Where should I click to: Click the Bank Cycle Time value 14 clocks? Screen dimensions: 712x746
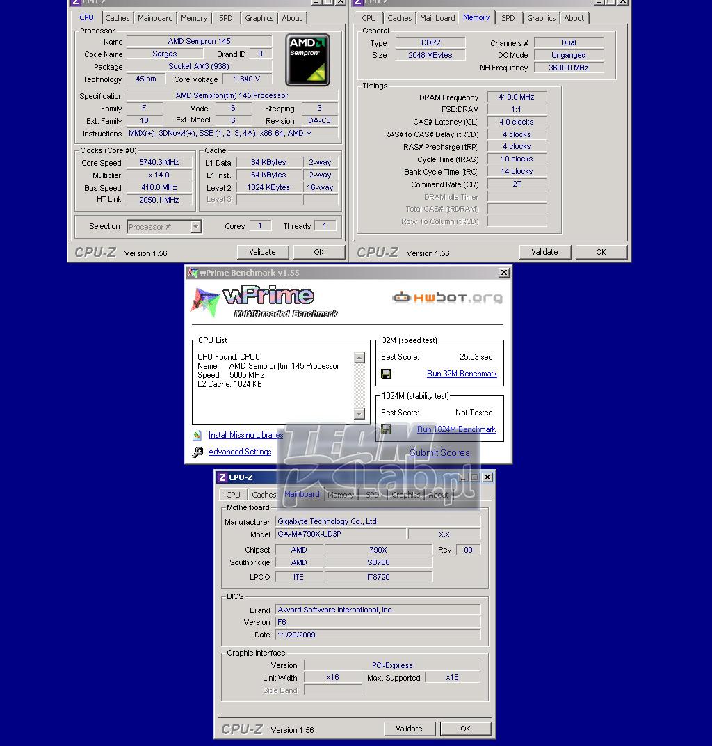pyautogui.click(x=517, y=172)
